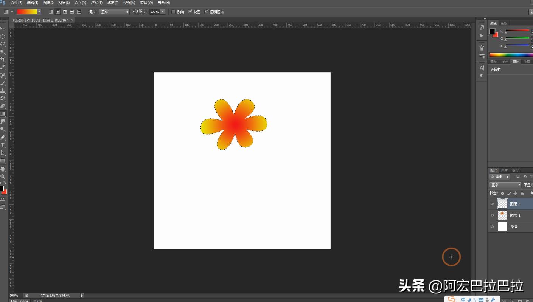
Task: Choose the radial gradient style in options bar
Action: [x=58, y=12]
